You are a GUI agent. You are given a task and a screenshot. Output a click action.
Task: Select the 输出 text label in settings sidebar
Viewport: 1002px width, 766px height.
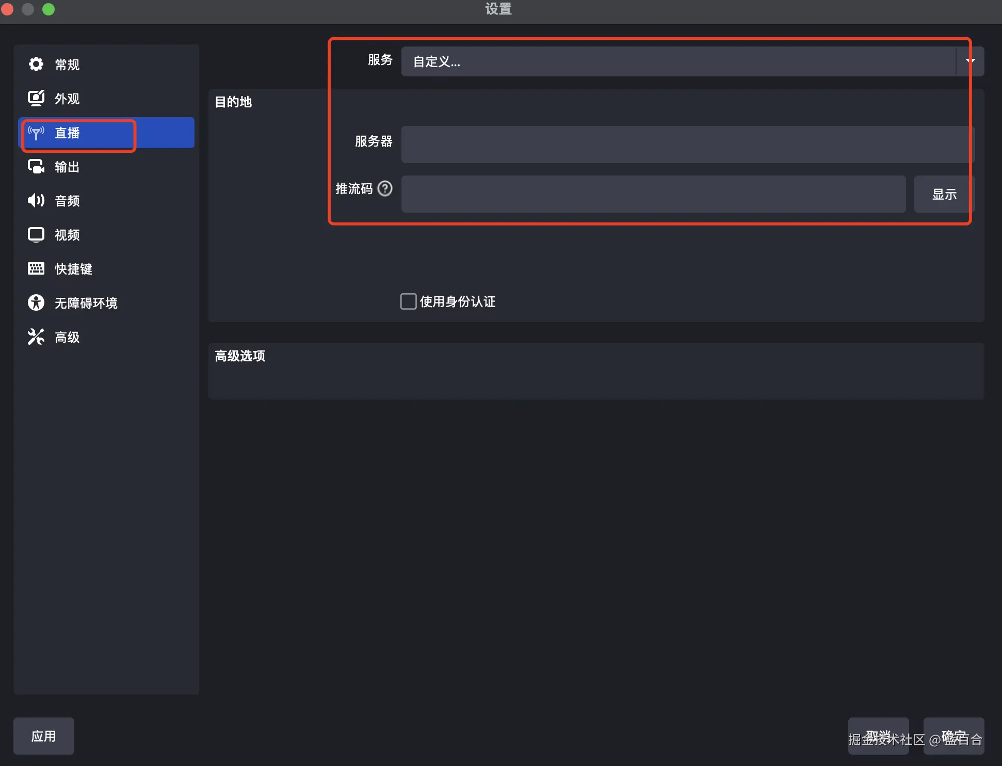(67, 167)
